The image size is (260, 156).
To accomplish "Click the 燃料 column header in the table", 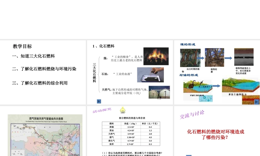I will coord(112,123).
